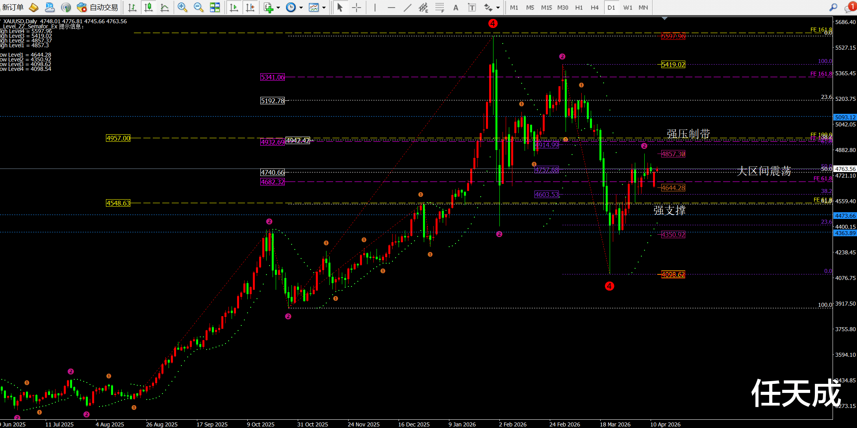This screenshot has width=857, height=428.
Task: Switch to the H4 timeframe
Action: pyautogui.click(x=594, y=7)
